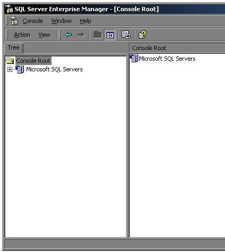Click the Console Root folder icon
225x252 pixels.
(10, 61)
